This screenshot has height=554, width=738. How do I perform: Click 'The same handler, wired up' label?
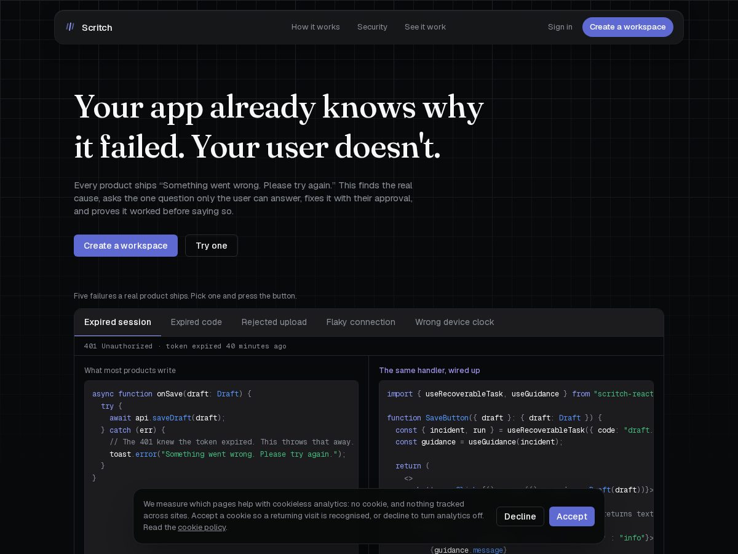pos(429,371)
